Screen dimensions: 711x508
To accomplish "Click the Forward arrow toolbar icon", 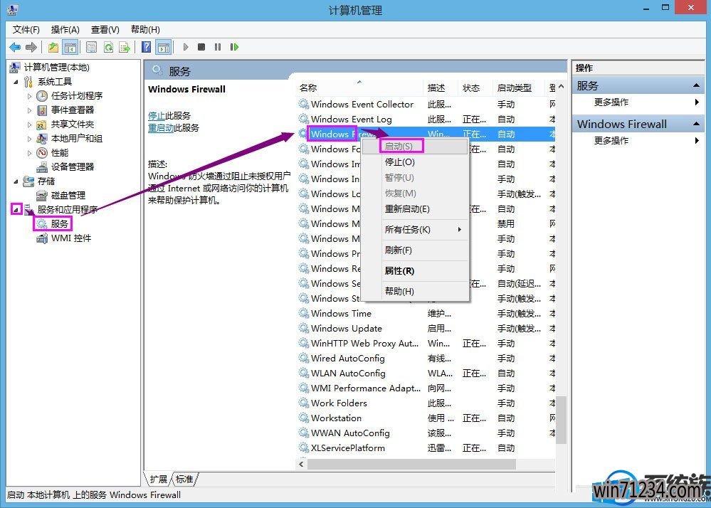I will coord(31,47).
